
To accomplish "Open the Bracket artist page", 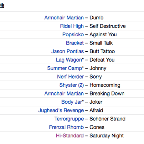I will [75, 43].
